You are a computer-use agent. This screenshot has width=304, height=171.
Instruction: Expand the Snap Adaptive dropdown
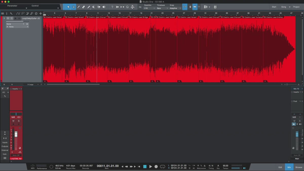coord(175,8)
